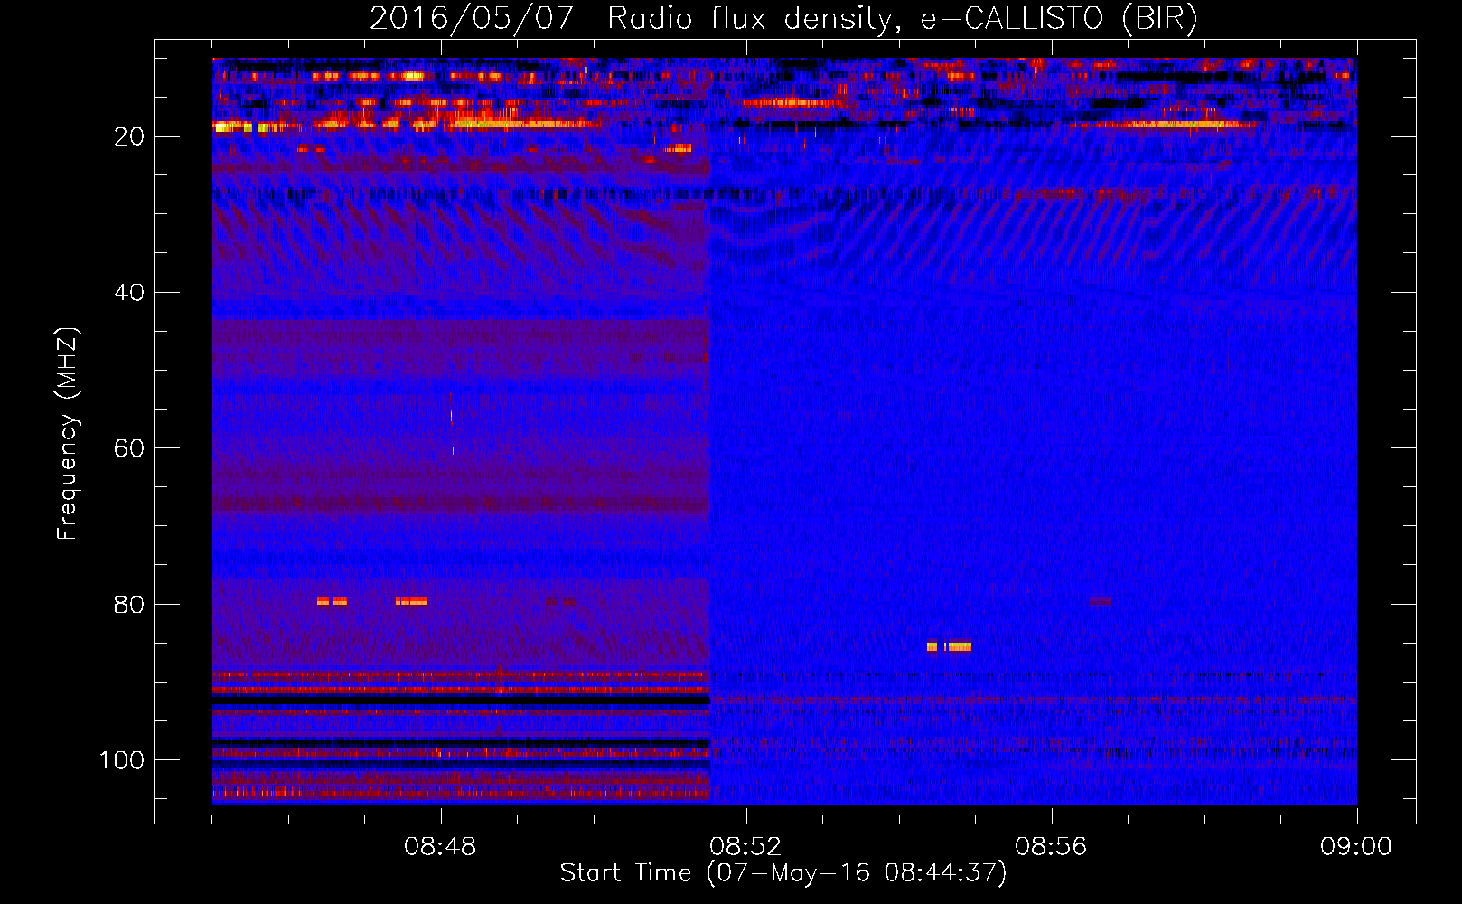The height and width of the screenshot is (904, 1462).
Task: Click the x-axis tick label 08:48
Action: coord(440,847)
